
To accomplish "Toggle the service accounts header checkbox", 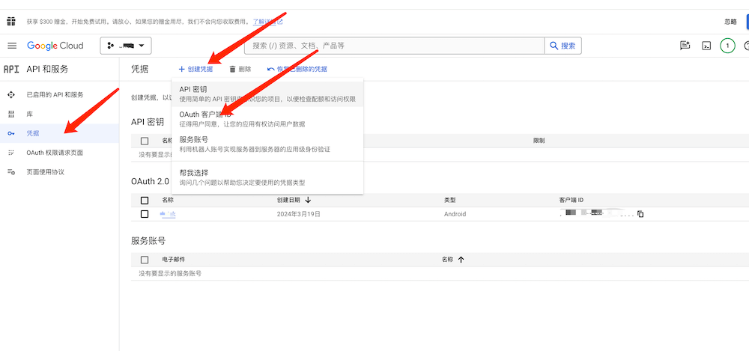I will [145, 260].
